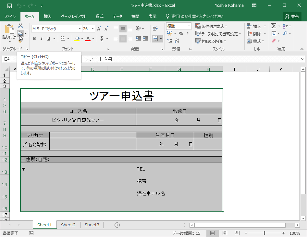307x237 pixels.
Task: Apply yellow fill color bucket
Action: [77, 39]
